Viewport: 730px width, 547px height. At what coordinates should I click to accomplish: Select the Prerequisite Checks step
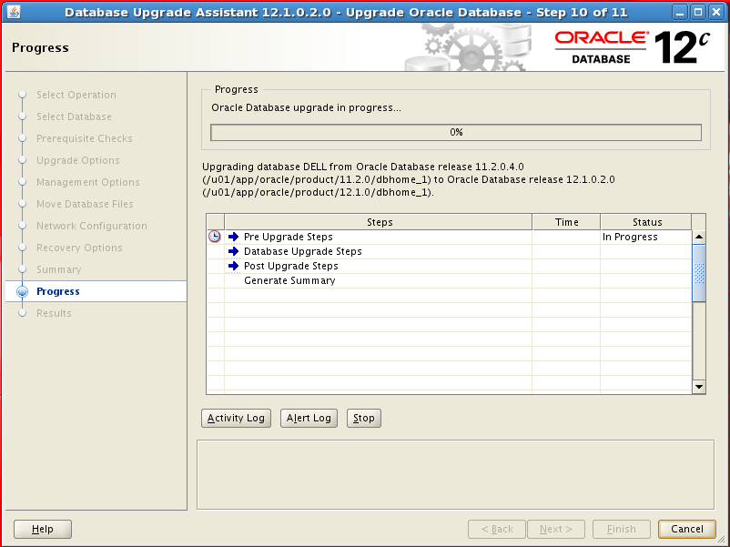pos(85,138)
